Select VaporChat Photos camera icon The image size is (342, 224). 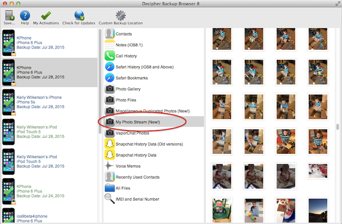[109, 133]
